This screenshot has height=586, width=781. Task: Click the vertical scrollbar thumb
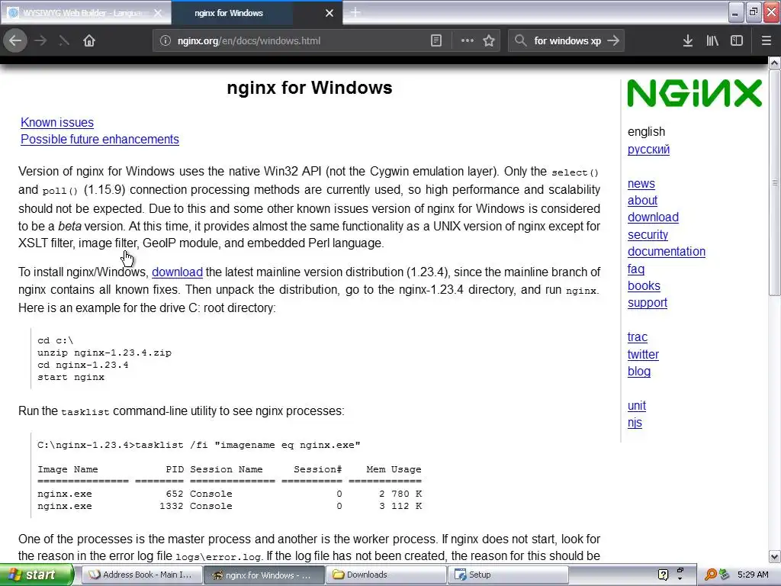(x=775, y=182)
